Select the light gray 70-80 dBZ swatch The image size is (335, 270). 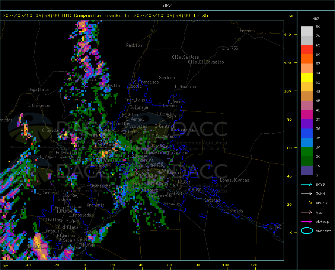[307, 31]
